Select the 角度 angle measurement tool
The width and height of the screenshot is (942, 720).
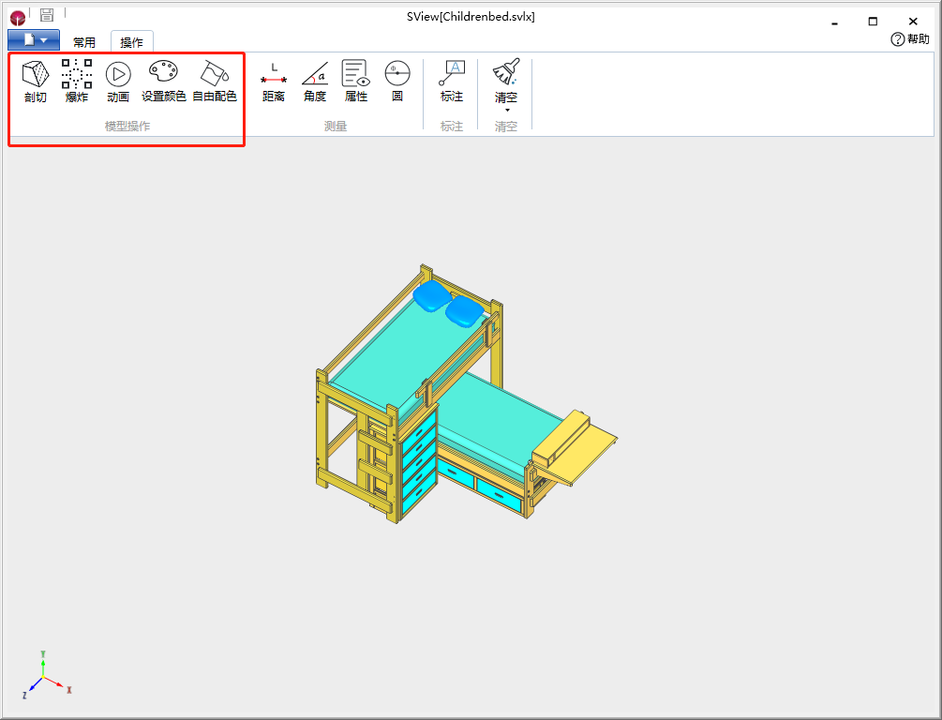tap(315, 82)
